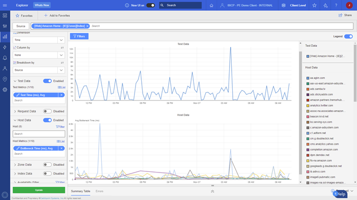Enable the Index Data toggle
Image resolution: width=357 pixels, height=200 pixels.
pyautogui.click(x=48, y=173)
